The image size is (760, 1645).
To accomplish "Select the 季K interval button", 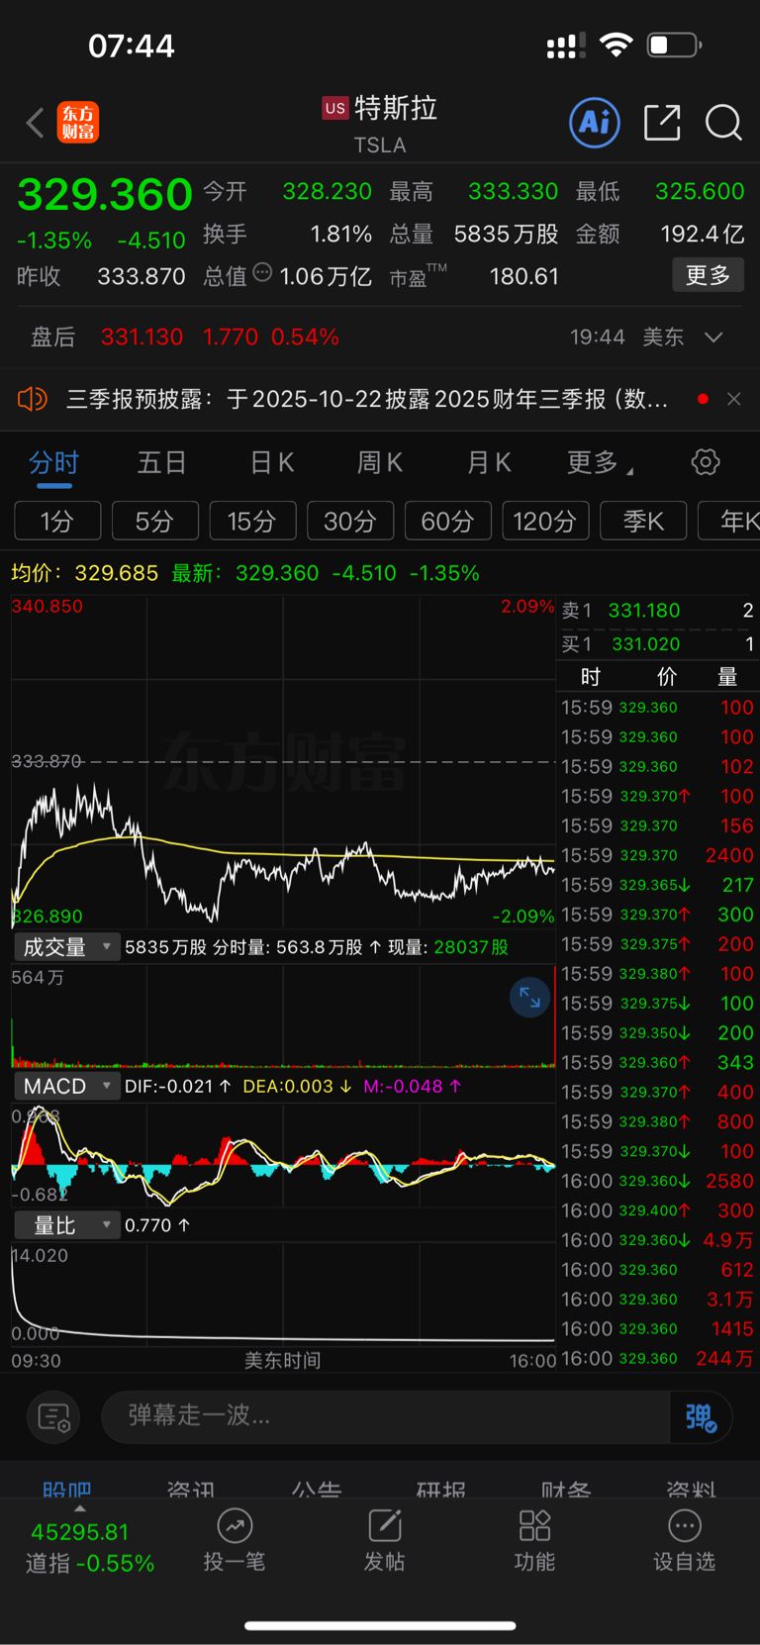I will coord(643,521).
